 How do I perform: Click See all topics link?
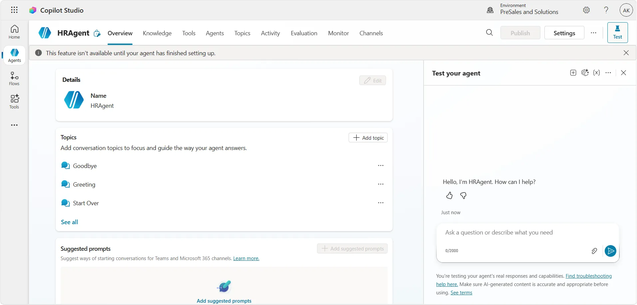click(x=70, y=222)
